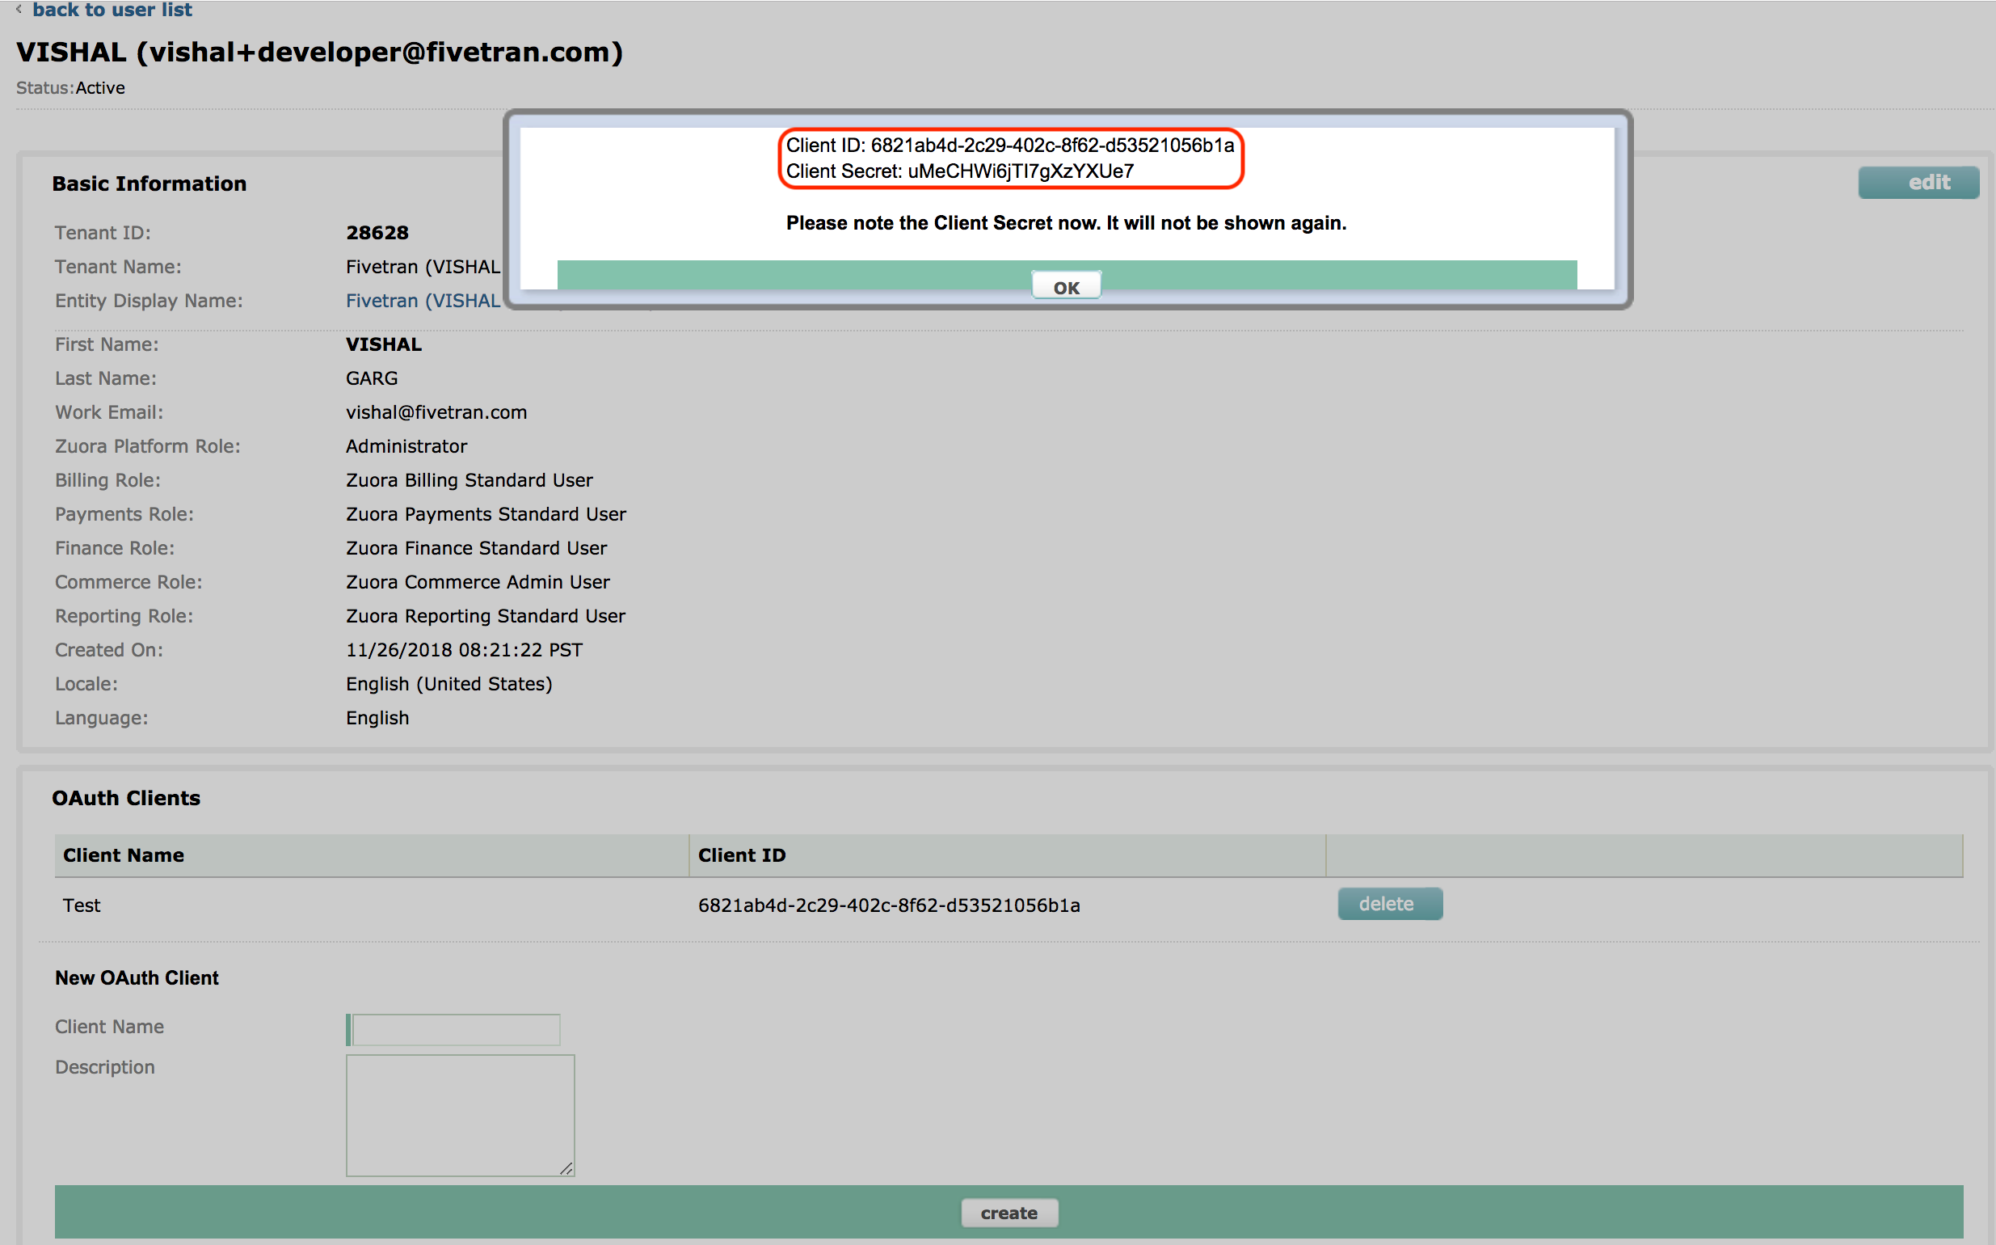Click Zuora Finance Standard User value

477,547
